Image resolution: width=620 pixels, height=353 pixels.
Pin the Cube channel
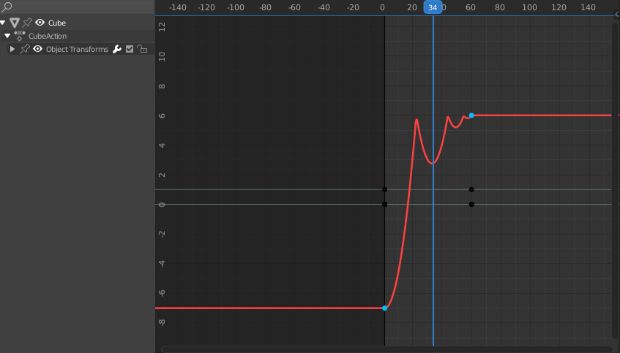(x=27, y=23)
